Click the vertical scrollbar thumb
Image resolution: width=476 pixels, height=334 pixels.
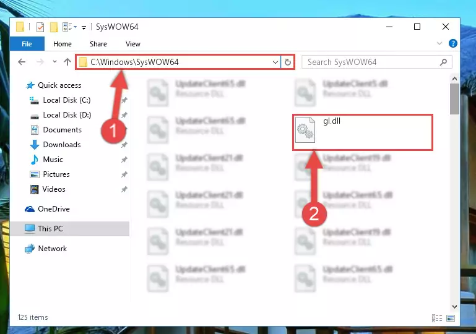pos(454,99)
